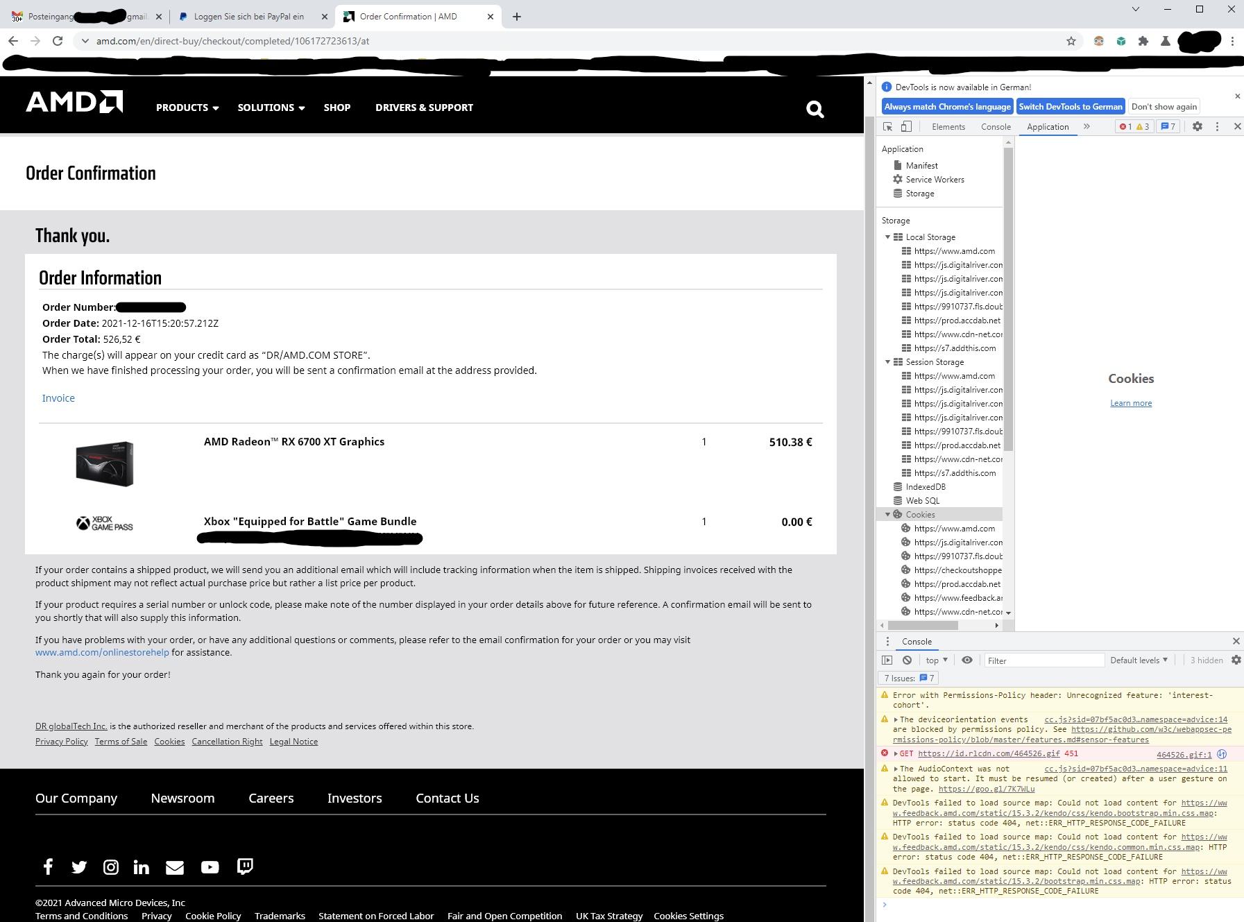Reload the page

[58, 41]
